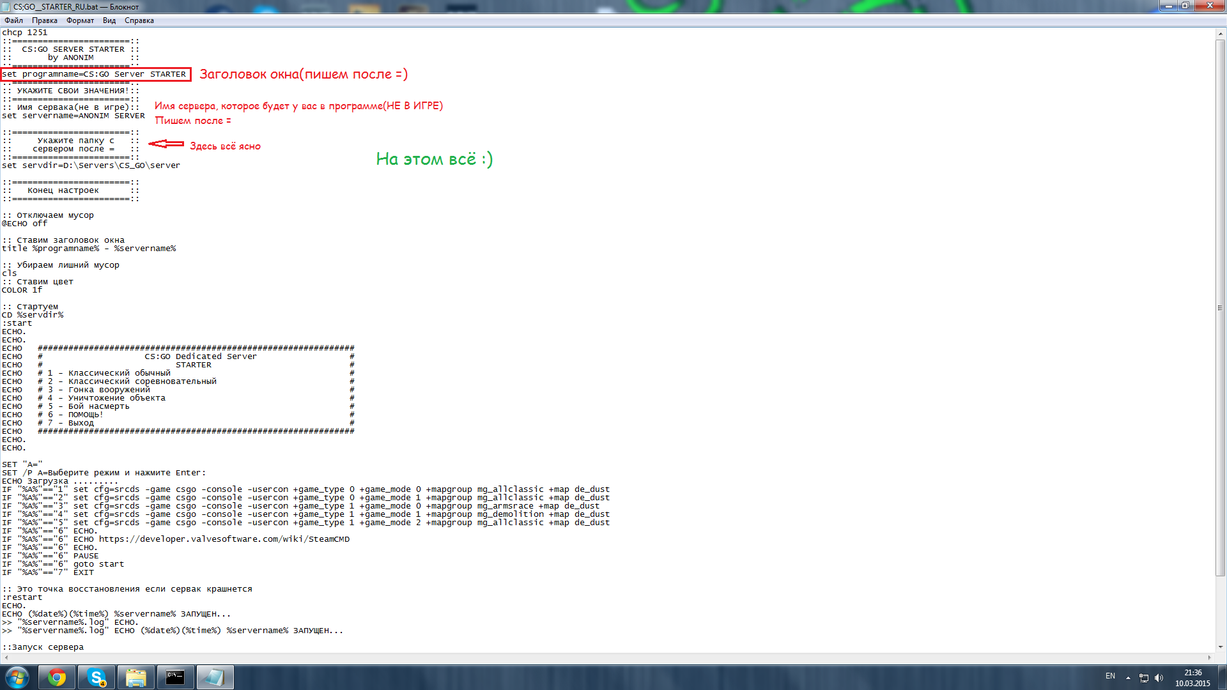Click the 'goto start' line
The height and width of the screenshot is (690, 1227).
63,564
